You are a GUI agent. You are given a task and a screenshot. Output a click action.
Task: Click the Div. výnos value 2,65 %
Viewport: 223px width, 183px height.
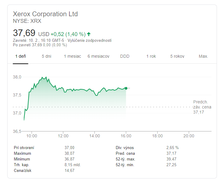coord(173,148)
